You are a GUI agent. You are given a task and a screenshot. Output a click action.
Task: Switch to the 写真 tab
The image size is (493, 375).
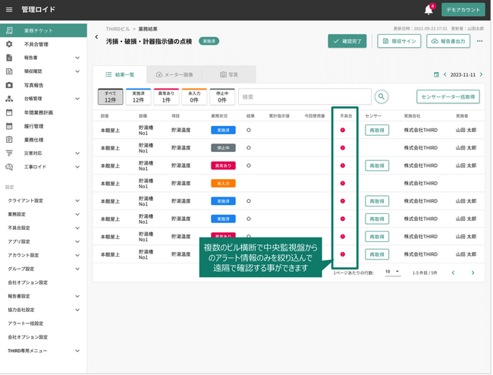229,74
